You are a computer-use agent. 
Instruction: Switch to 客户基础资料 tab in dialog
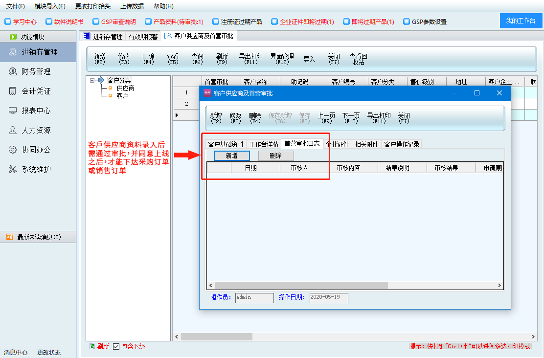pos(226,144)
